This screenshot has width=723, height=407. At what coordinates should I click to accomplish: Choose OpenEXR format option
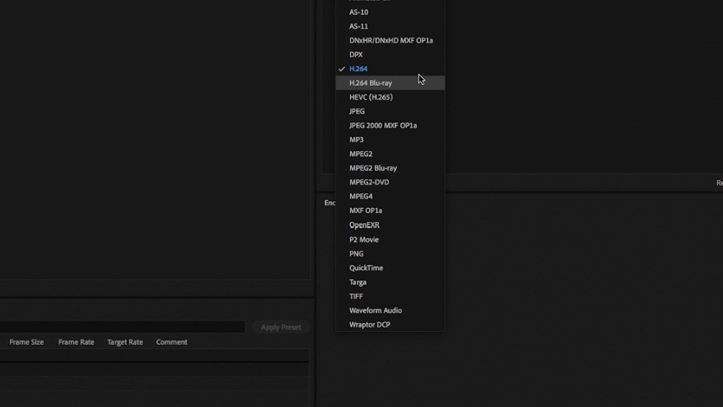tap(390, 225)
